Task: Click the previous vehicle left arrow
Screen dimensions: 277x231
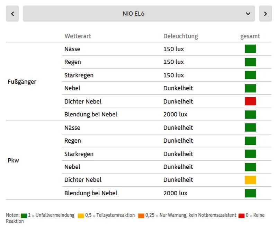Action: pyautogui.click(x=12, y=14)
